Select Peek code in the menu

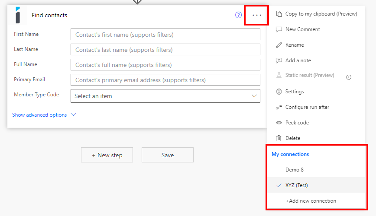297,123
